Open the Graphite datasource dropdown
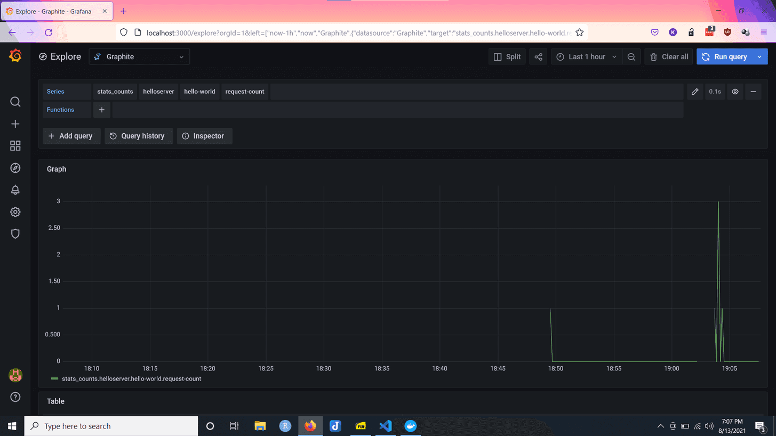Image resolution: width=776 pixels, height=436 pixels. [139, 56]
